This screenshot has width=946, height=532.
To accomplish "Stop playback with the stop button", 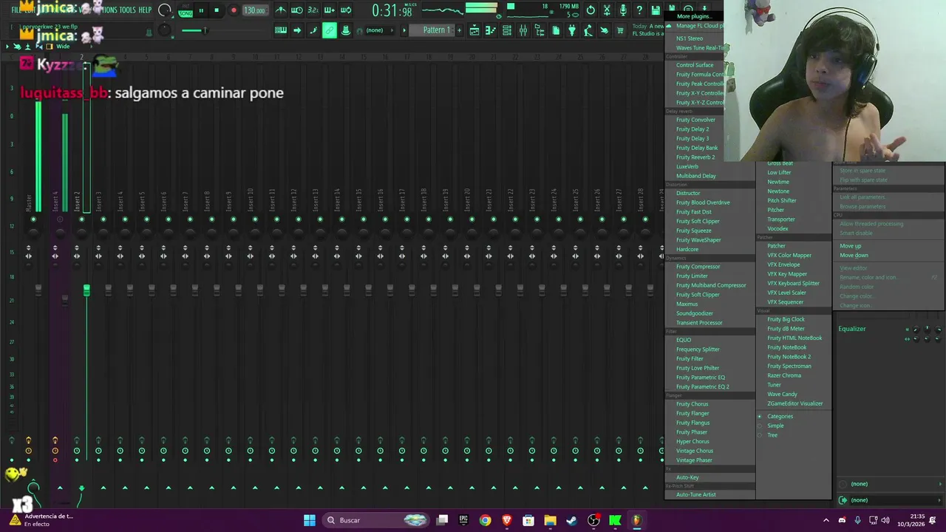I will 217,10.
